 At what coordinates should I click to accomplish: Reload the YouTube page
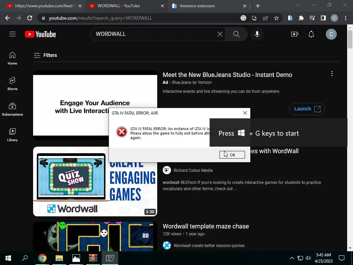(x=30, y=18)
